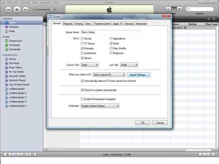Viewport: 219px width, 164px height.
Task: Uncheck the Radio checkbox in preferences
Action: click(x=111, y=43)
